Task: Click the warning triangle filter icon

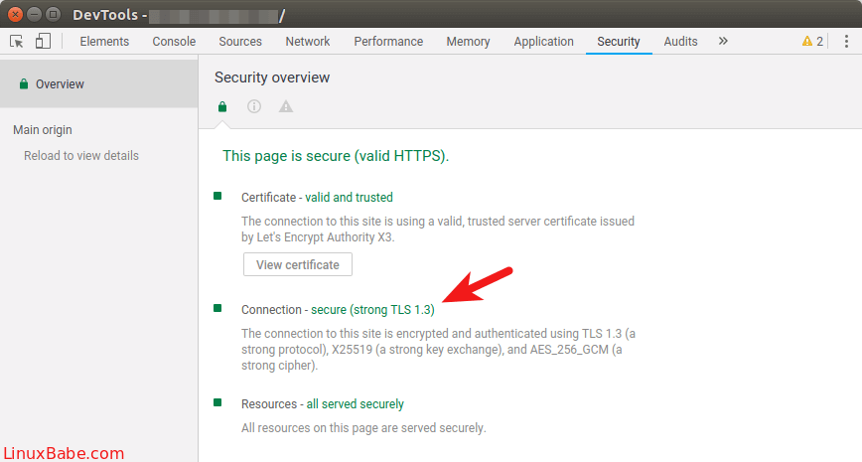Action: (286, 106)
